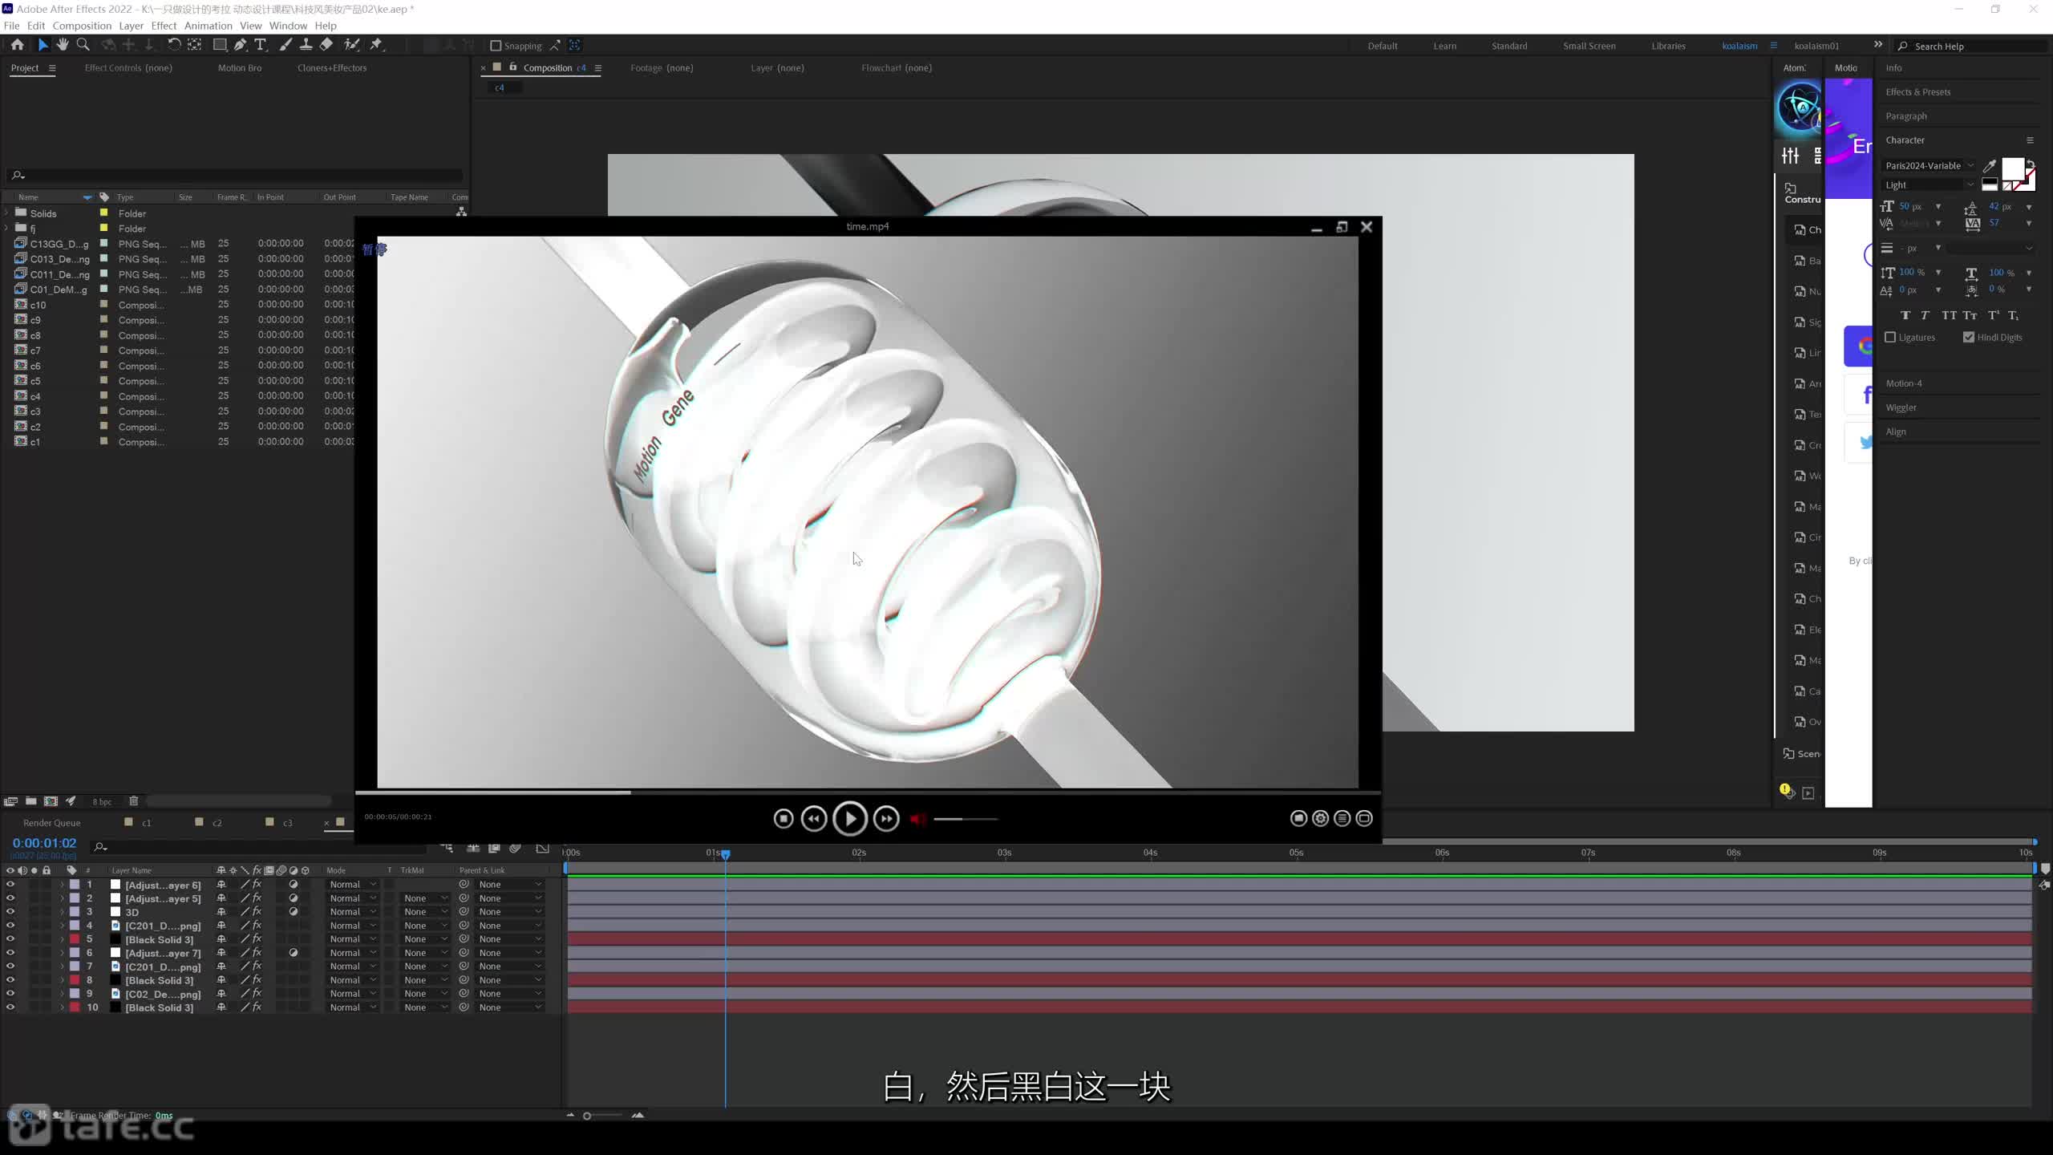Enable the Snapping checkbox
Screen dimensions: 2053x1155
(x=496, y=46)
